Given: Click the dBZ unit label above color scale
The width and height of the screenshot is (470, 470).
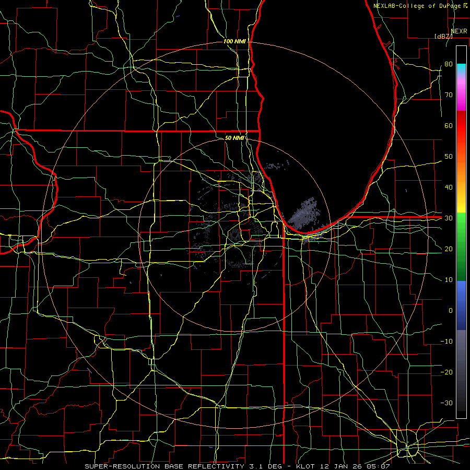Looking at the screenshot, I should (x=443, y=36).
